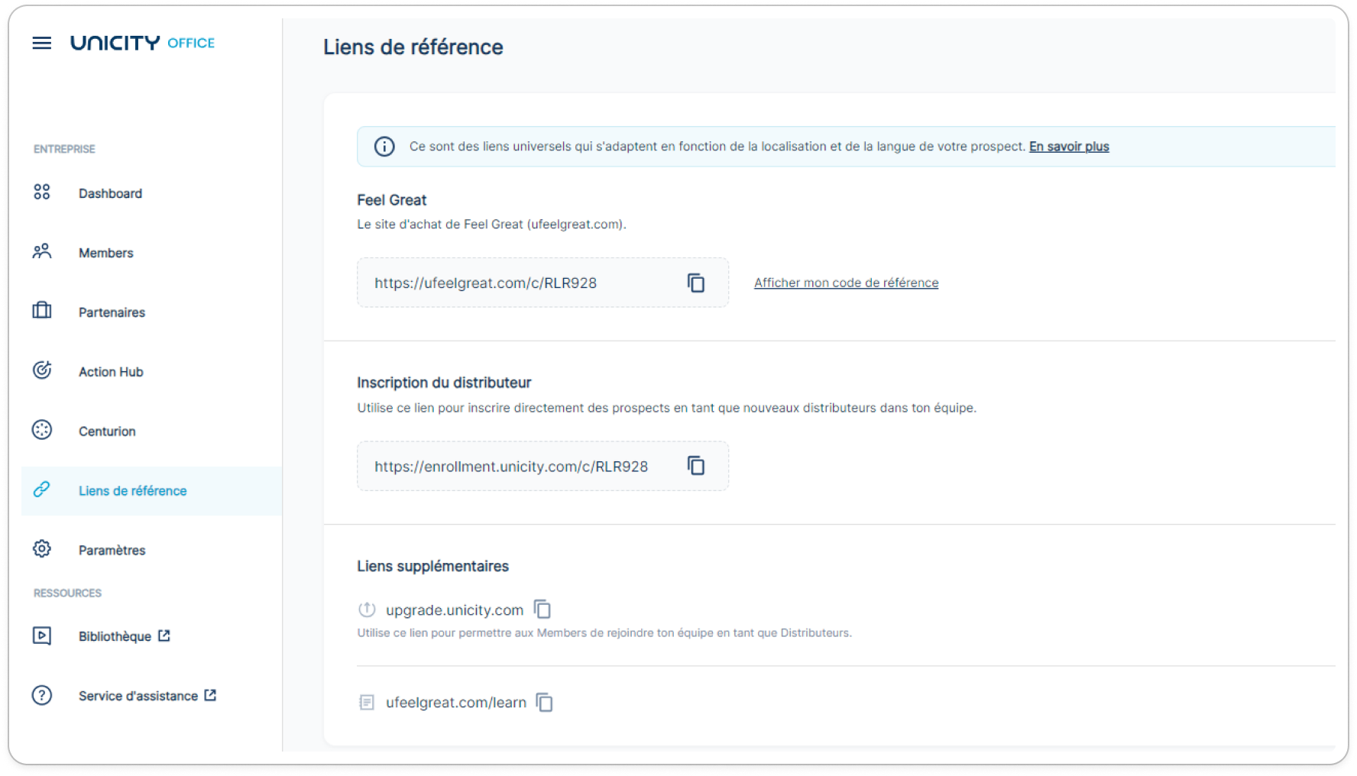1357x776 pixels.
Task: Click the 'Liens supplémentaires' heading
Action: (432, 566)
